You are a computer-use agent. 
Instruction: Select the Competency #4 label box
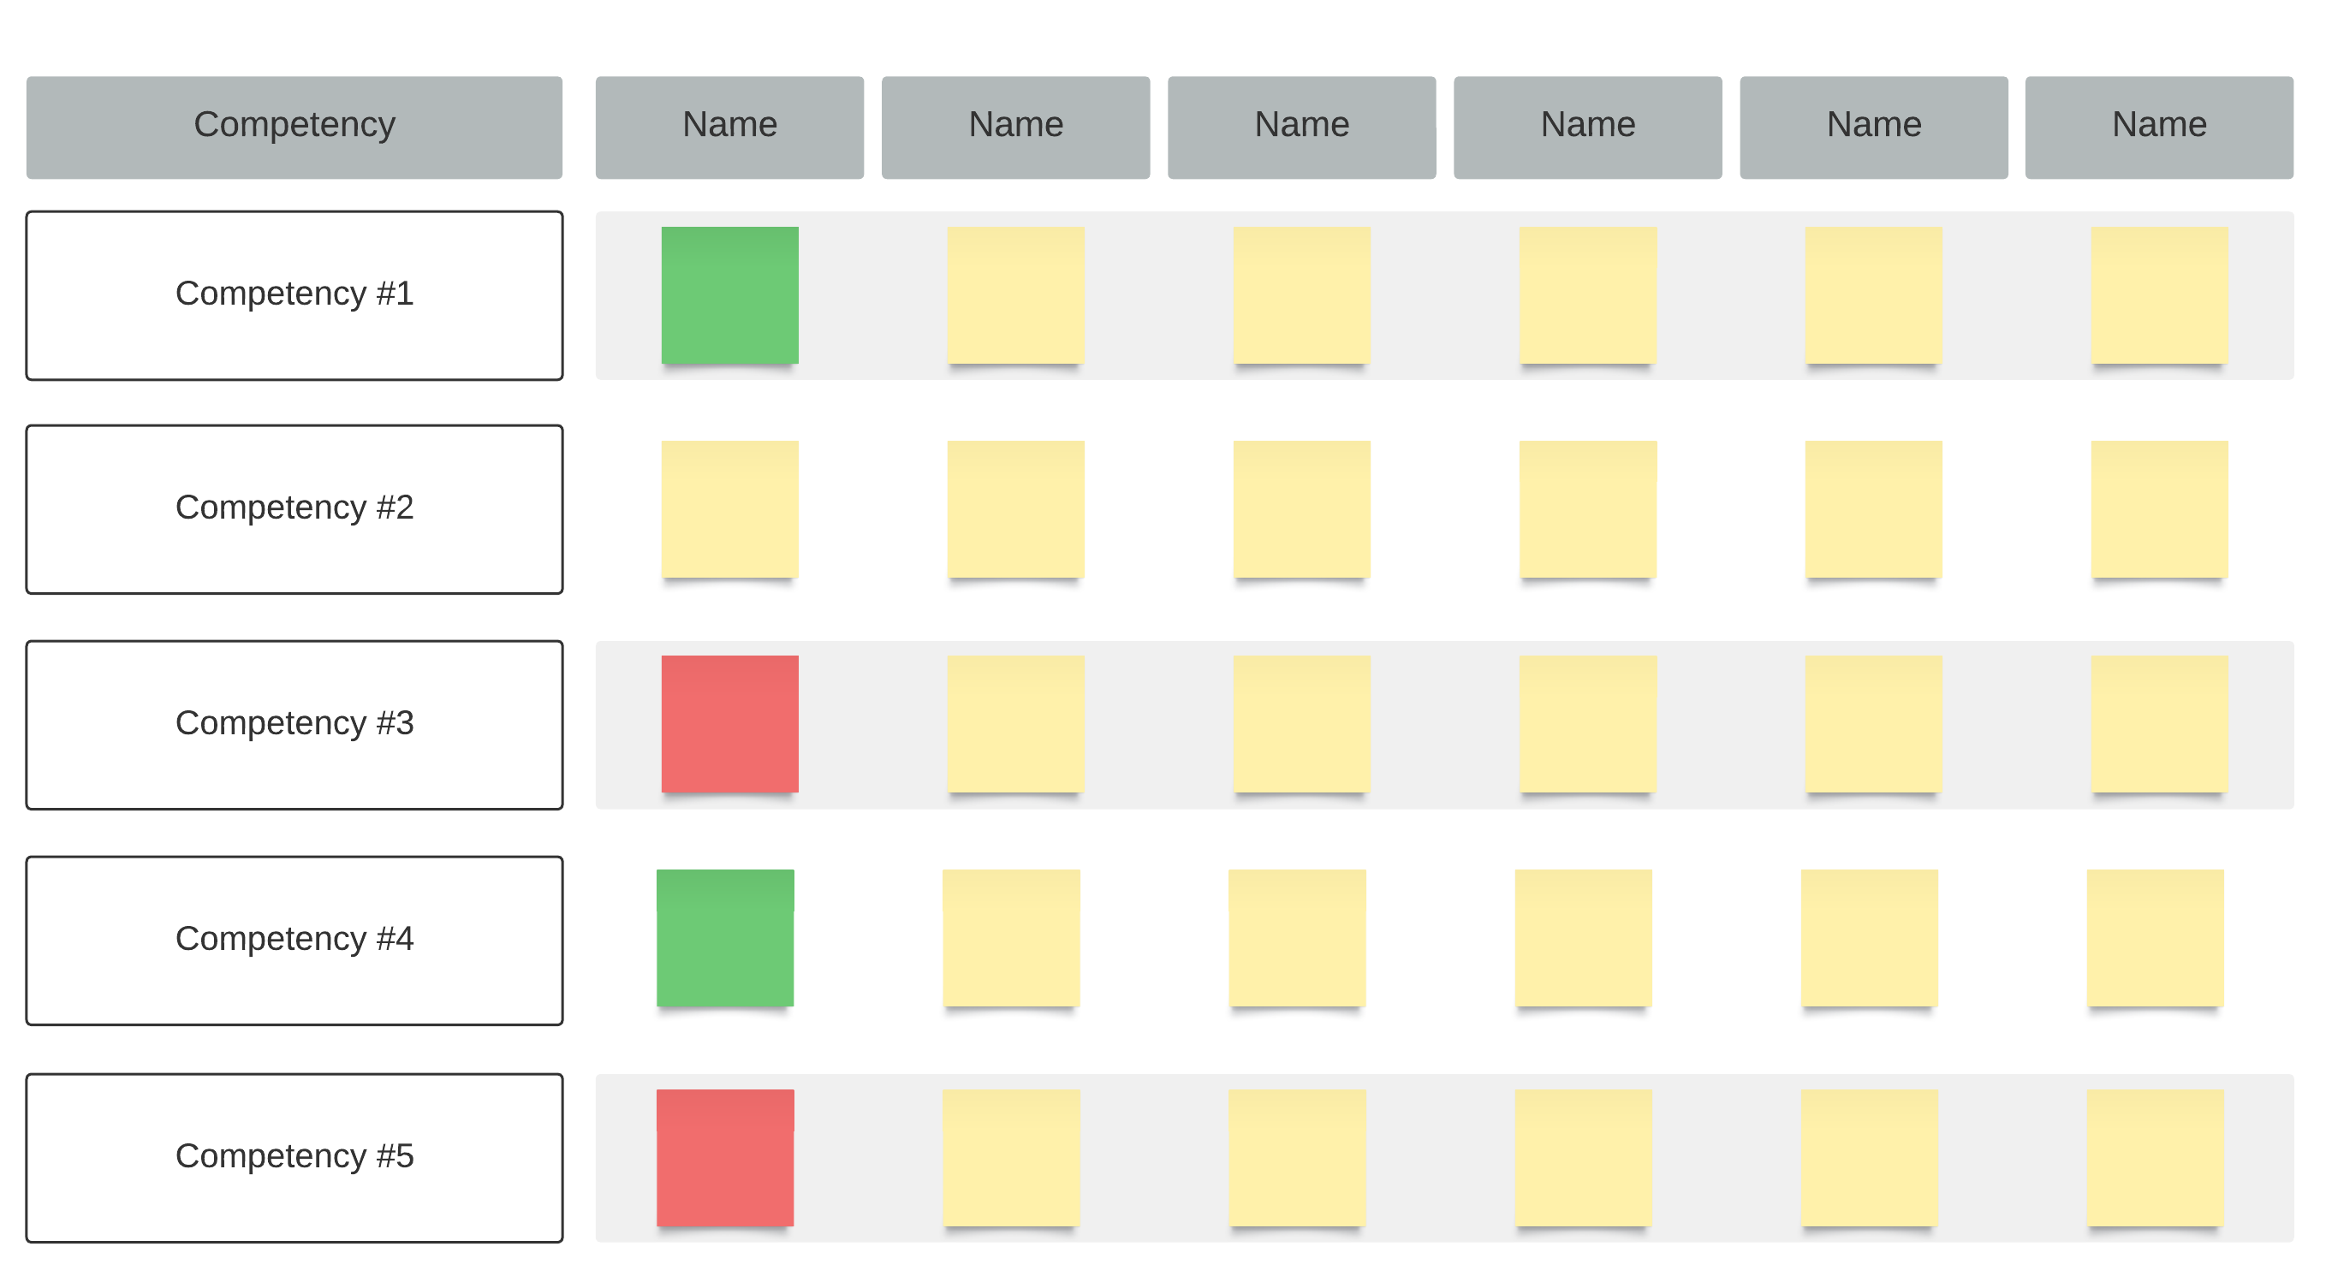point(294,941)
